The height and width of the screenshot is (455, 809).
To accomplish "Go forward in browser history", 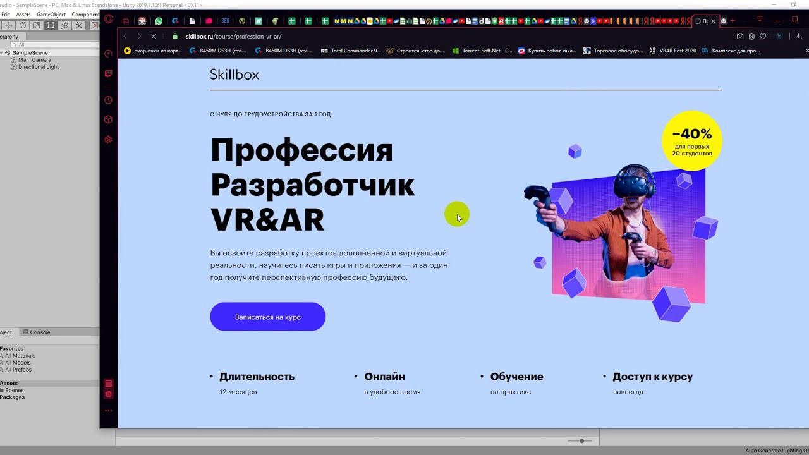I will coord(139,37).
